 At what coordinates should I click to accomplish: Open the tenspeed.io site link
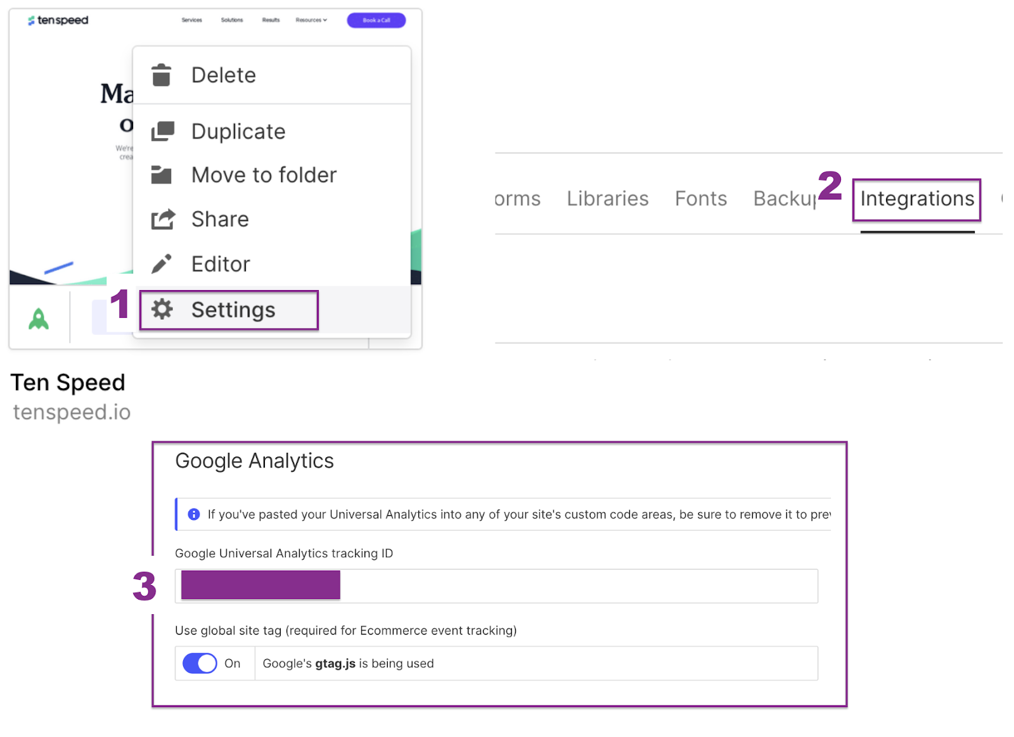(72, 412)
